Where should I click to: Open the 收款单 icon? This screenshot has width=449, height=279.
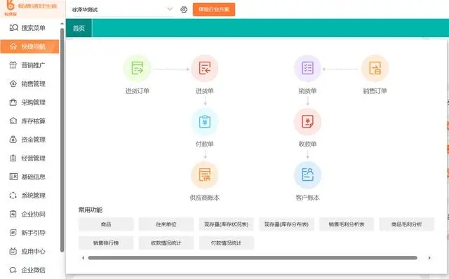click(x=307, y=122)
